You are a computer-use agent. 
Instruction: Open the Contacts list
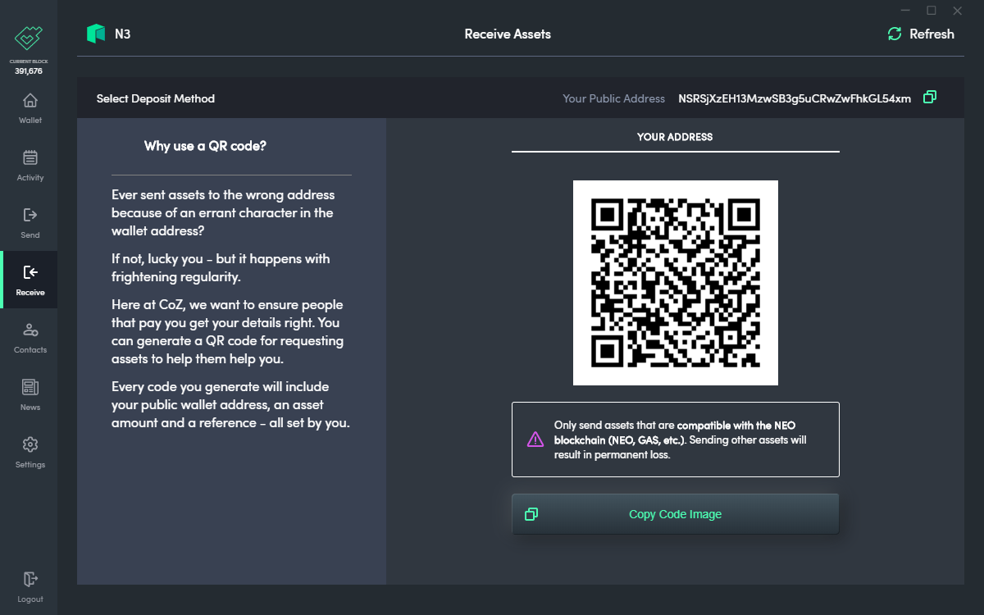30,336
